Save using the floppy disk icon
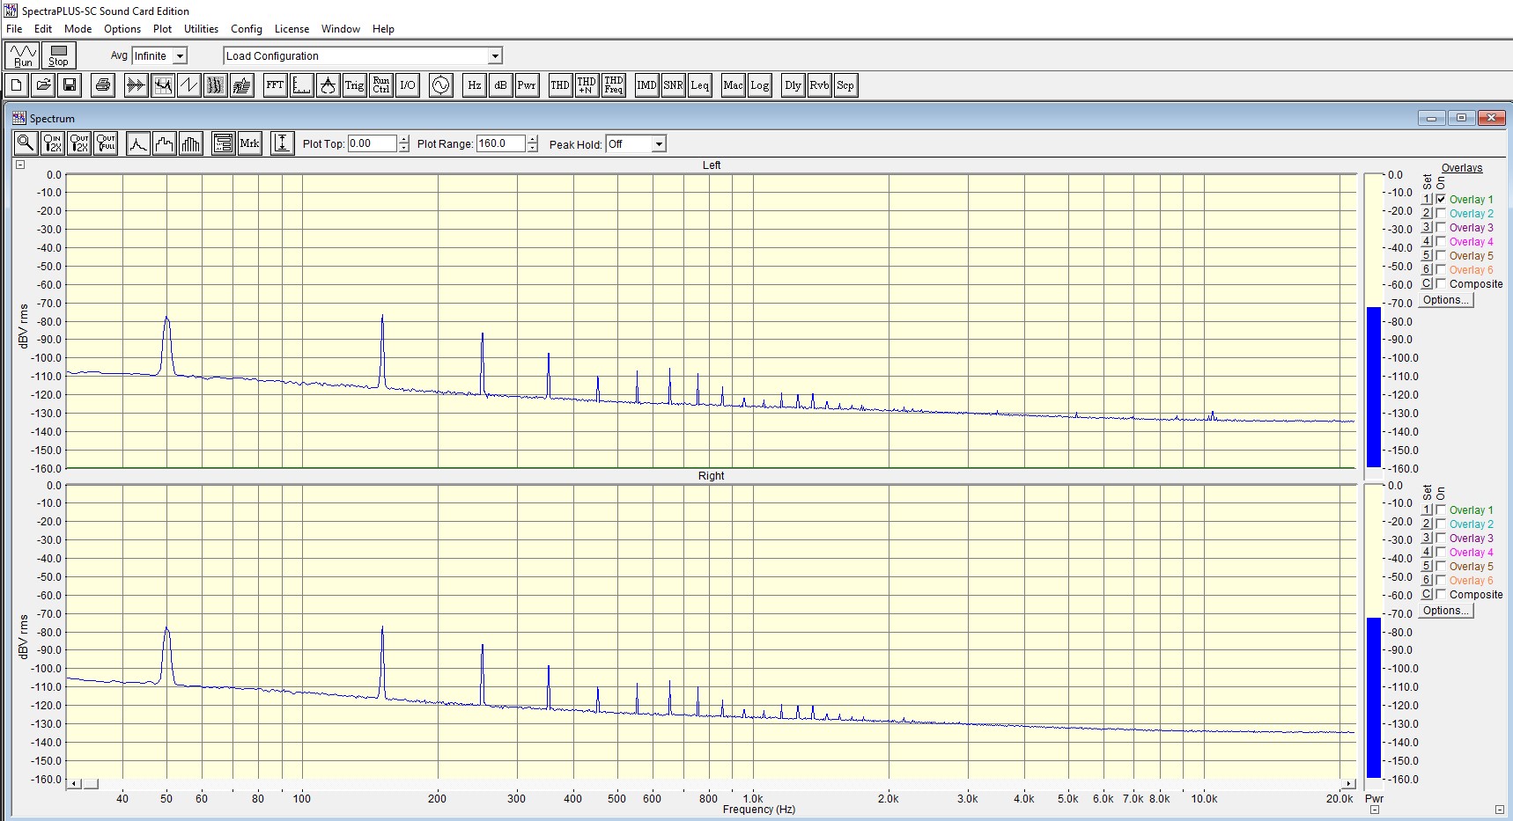 coord(70,85)
